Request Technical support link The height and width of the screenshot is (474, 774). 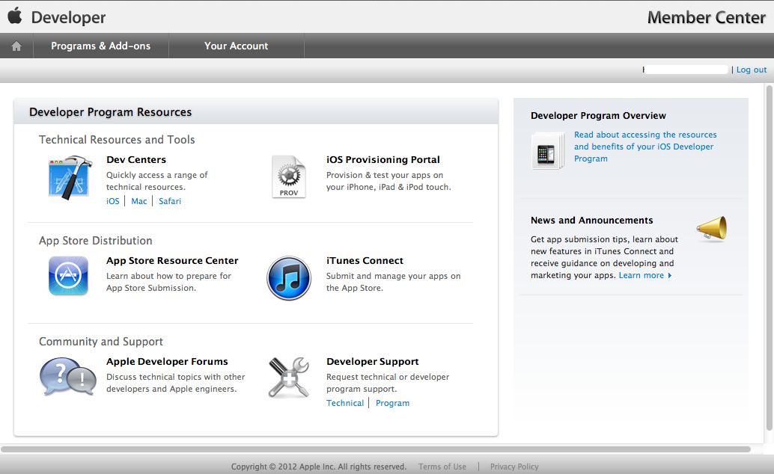(345, 403)
